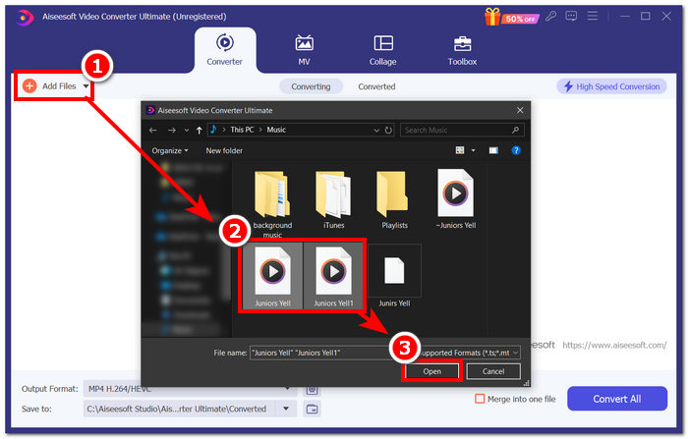Screen dimensions: 688x439
Task: Expand the address bar history dropdown
Action: click(376, 131)
